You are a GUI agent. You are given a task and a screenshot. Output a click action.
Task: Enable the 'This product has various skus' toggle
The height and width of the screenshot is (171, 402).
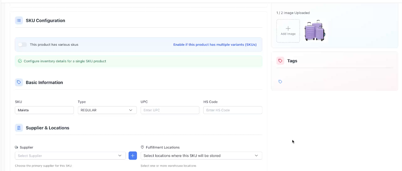23,45
